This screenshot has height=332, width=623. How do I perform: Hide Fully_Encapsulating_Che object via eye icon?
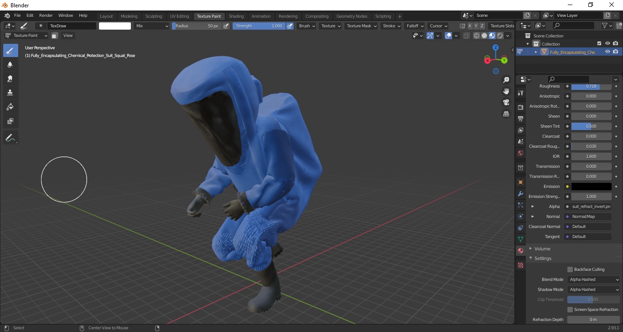click(x=607, y=52)
